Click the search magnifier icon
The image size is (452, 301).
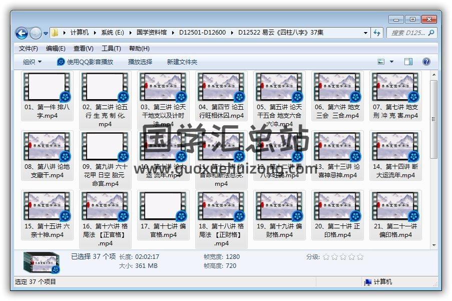pyautogui.click(x=431, y=33)
